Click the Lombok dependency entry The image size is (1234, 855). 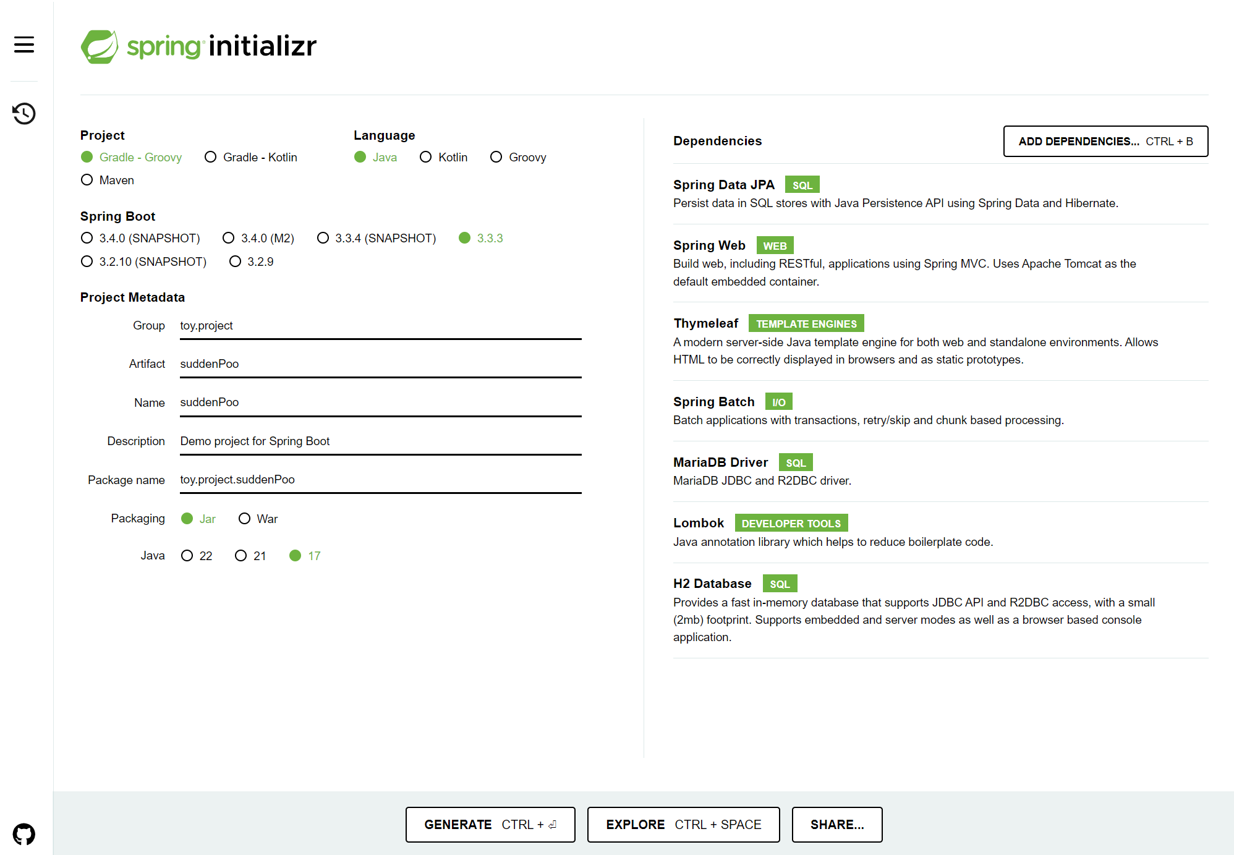[698, 523]
